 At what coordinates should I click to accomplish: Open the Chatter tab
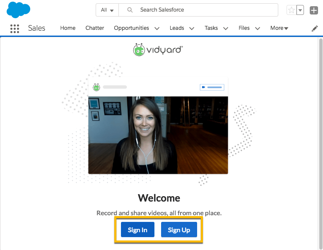tap(95, 28)
